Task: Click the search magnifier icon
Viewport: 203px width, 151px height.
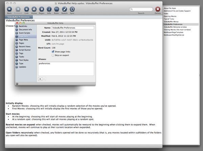Action: coord(132,9)
